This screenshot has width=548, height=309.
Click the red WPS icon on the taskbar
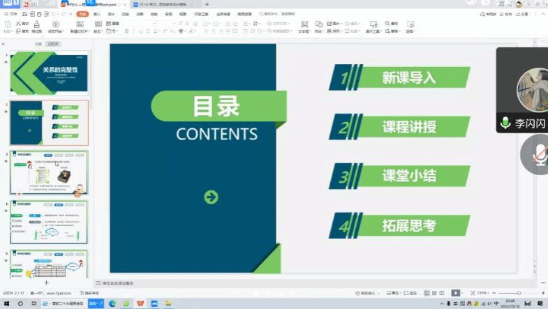[139, 304]
